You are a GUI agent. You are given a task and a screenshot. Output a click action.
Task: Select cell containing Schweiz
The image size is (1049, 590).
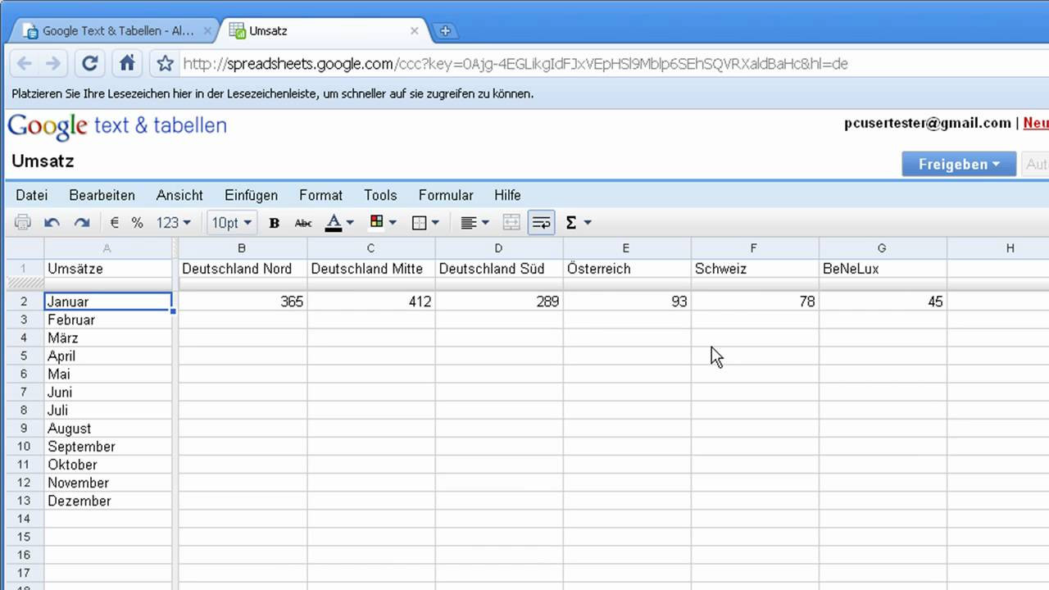tap(754, 269)
